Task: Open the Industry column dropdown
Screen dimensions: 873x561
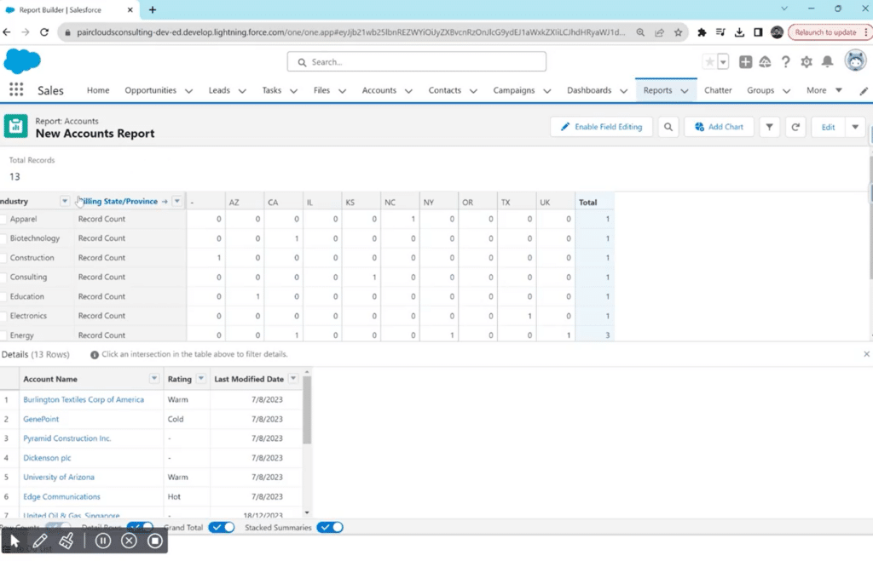Action: pos(65,201)
